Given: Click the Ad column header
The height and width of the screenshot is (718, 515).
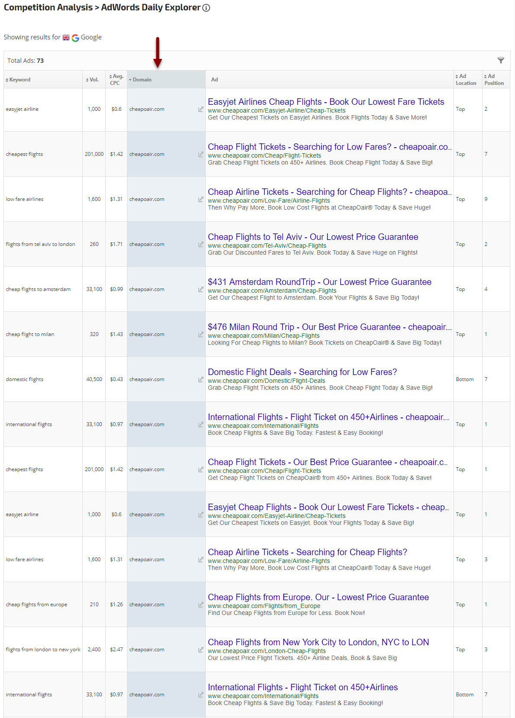Looking at the screenshot, I should 214,80.
